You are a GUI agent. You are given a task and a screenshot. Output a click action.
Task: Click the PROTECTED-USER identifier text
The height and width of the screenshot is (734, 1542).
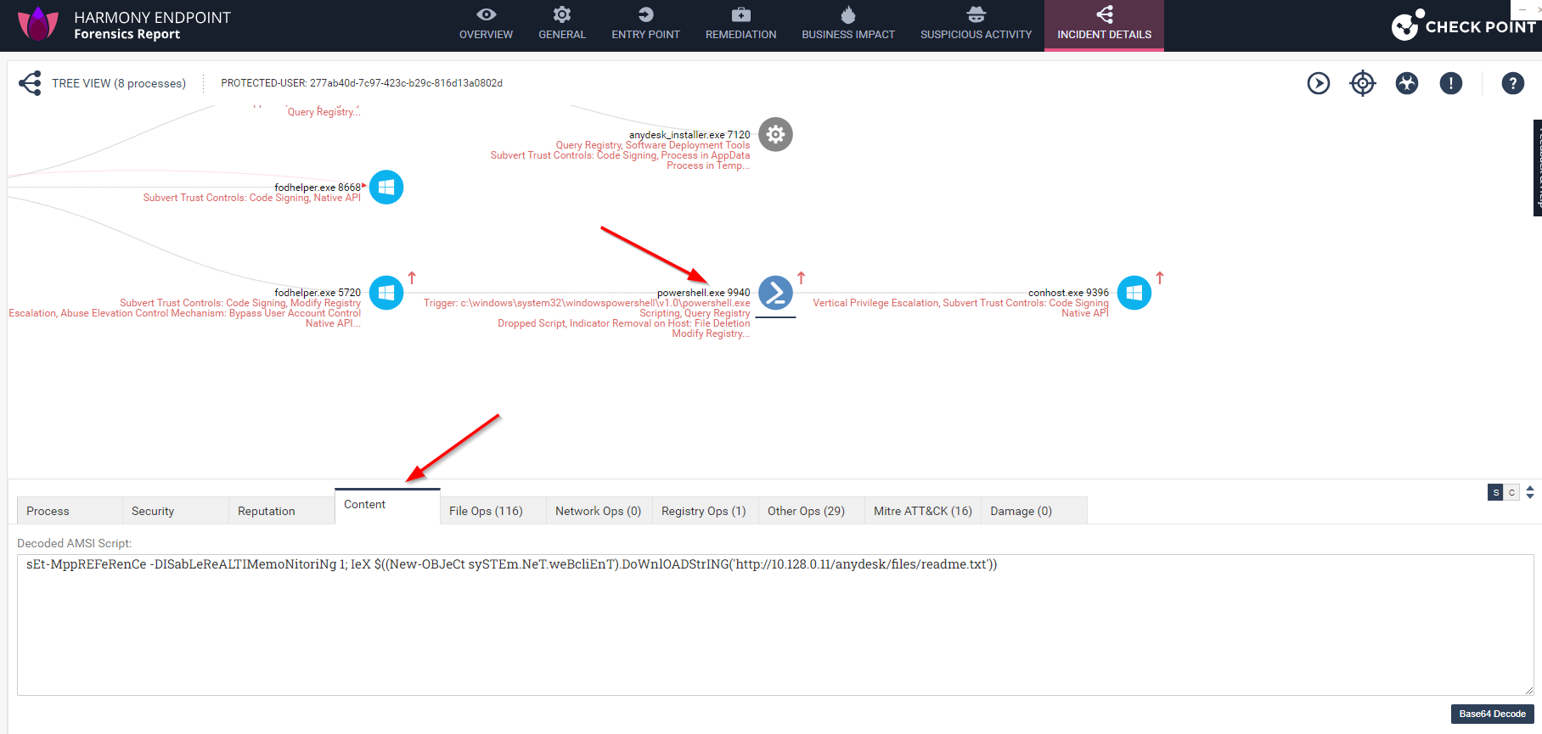362,83
